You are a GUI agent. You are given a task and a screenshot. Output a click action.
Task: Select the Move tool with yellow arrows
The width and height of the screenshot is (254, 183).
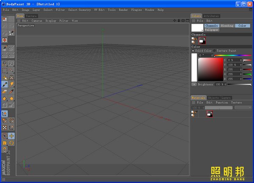tap(11, 136)
